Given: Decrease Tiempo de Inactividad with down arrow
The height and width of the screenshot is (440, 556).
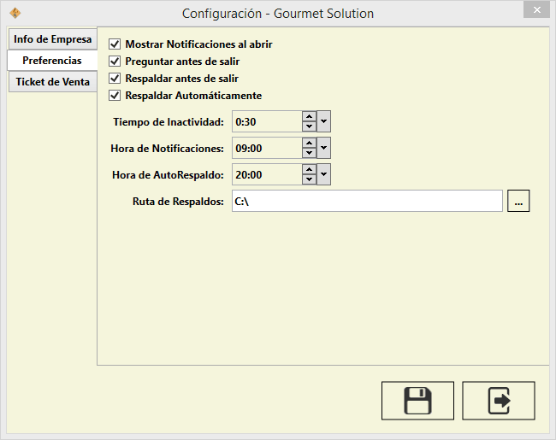Looking at the screenshot, I should click(x=309, y=126).
